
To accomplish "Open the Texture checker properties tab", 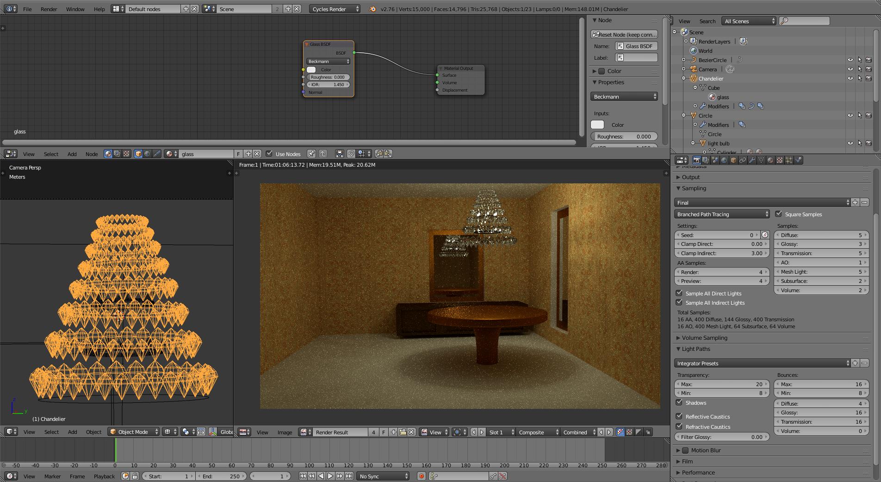I will 780,160.
